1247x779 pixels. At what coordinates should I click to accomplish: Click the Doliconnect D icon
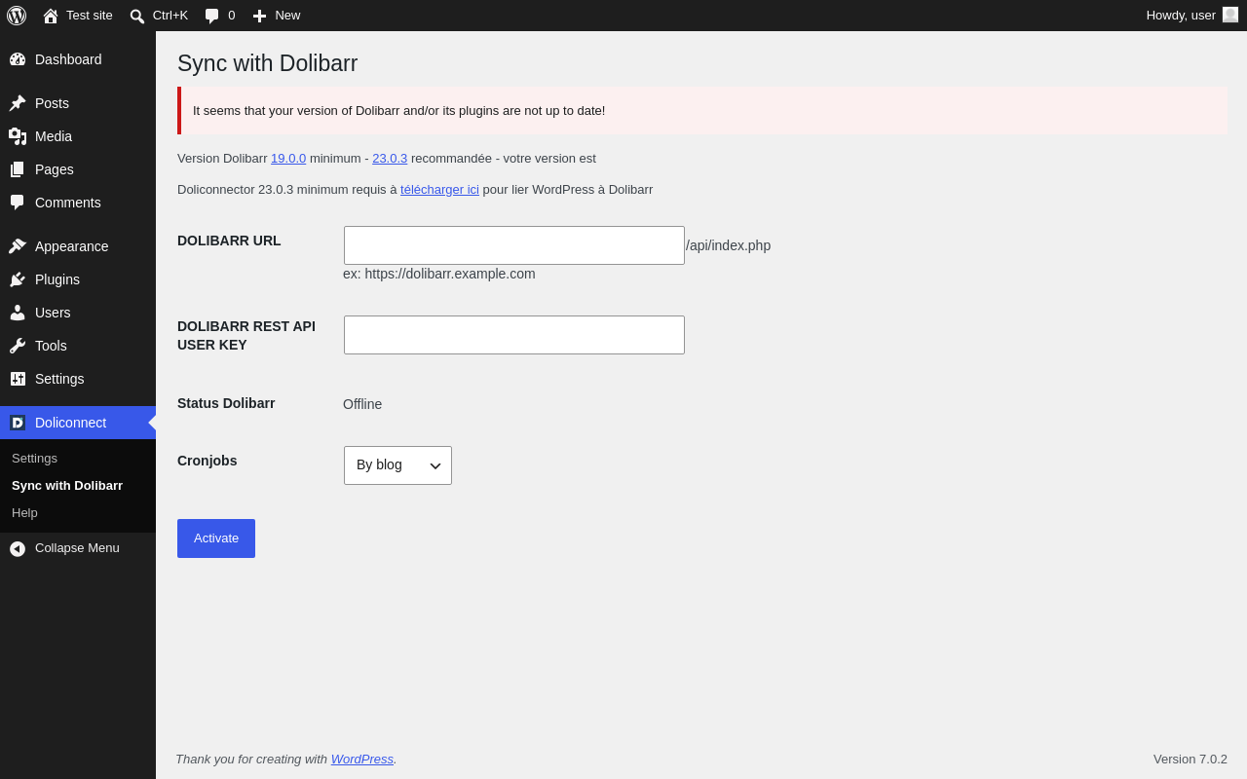[18, 423]
